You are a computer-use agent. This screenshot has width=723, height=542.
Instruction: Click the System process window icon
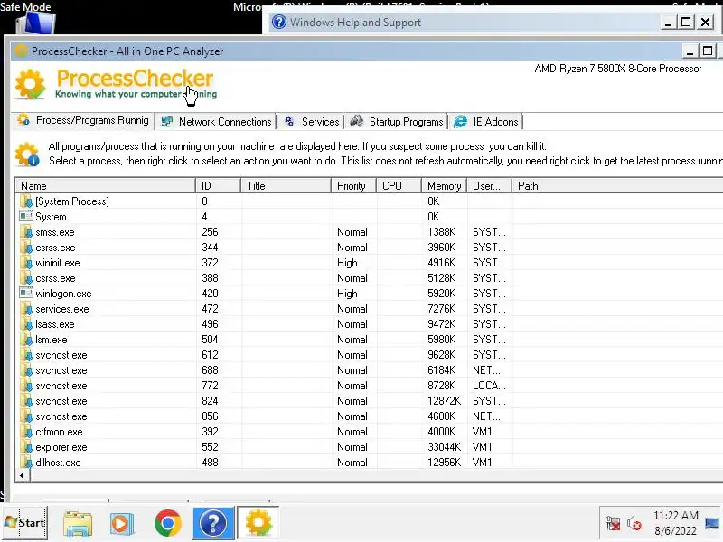tap(26, 216)
